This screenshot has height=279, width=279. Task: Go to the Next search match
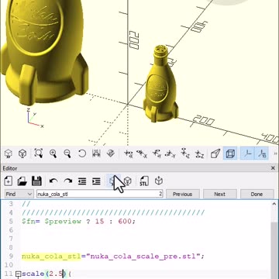tap(219, 194)
